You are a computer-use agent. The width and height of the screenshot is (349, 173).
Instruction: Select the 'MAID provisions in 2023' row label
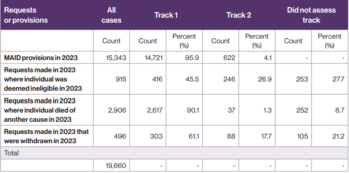(x=41, y=57)
